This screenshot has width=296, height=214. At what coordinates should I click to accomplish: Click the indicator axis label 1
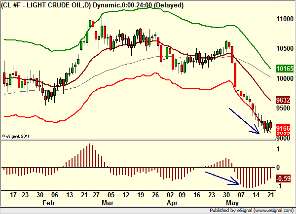(x=278, y=149)
